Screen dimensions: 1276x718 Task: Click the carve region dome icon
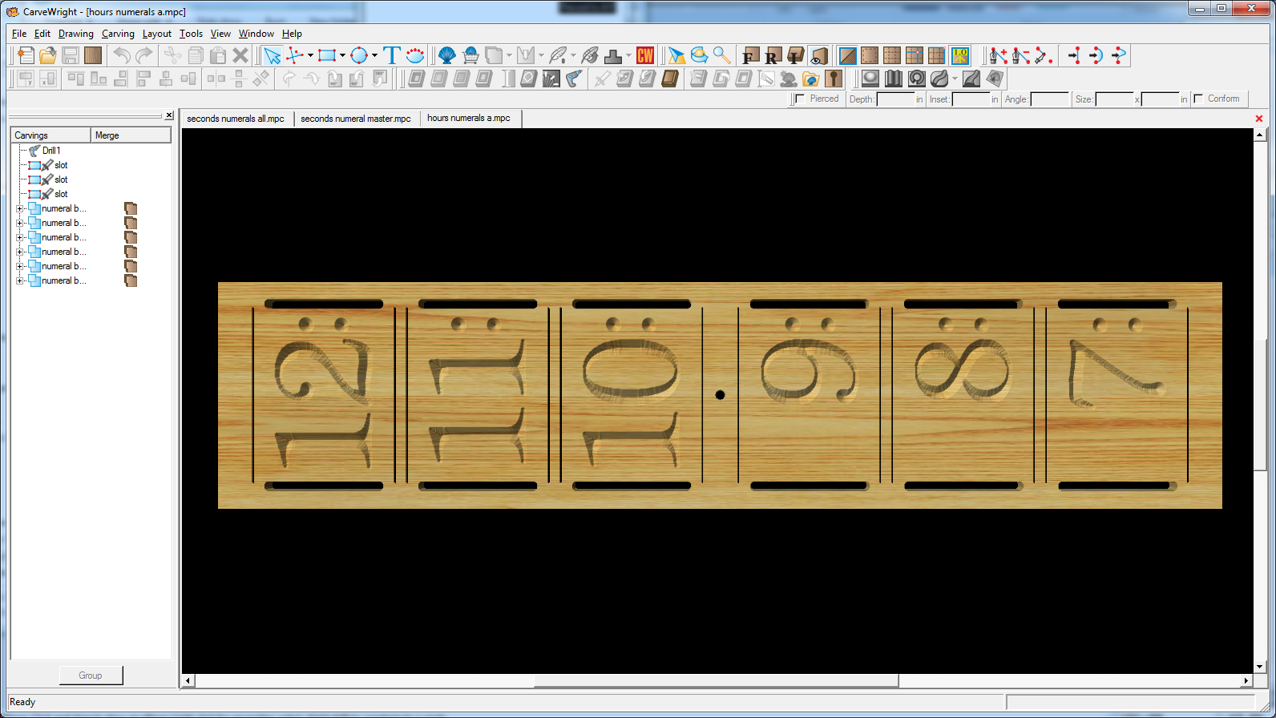(870, 79)
